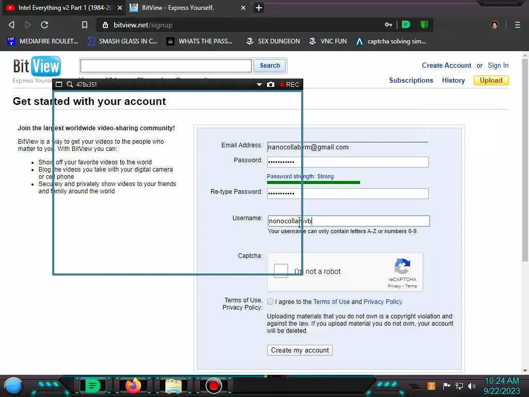This screenshot has height=397, width=529.
Task: Click the Password field
Action: (348, 162)
